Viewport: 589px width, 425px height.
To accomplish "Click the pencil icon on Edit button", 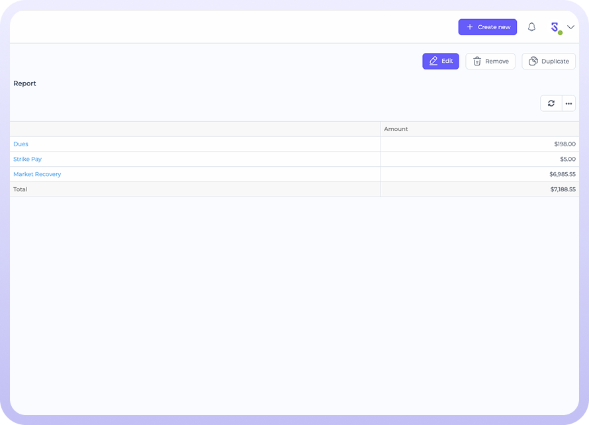I will (x=433, y=61).
